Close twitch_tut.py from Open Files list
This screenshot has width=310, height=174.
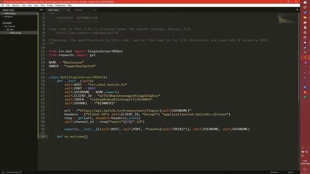pos(3,14)
